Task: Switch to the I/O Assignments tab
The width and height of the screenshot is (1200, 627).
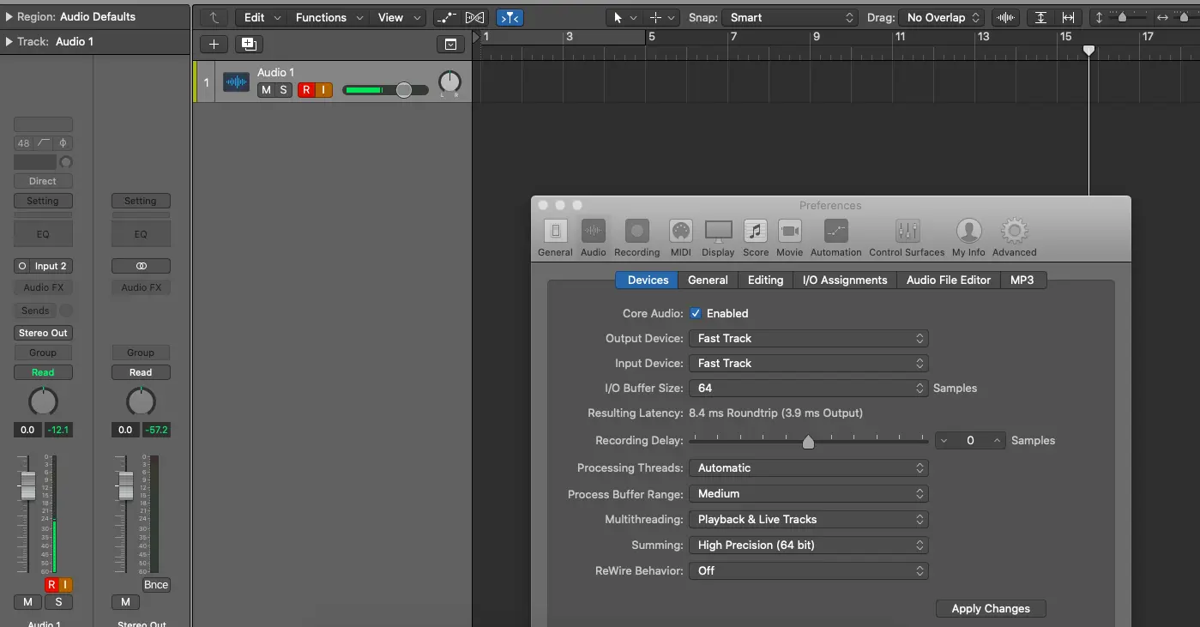Action: click(844, 280)
